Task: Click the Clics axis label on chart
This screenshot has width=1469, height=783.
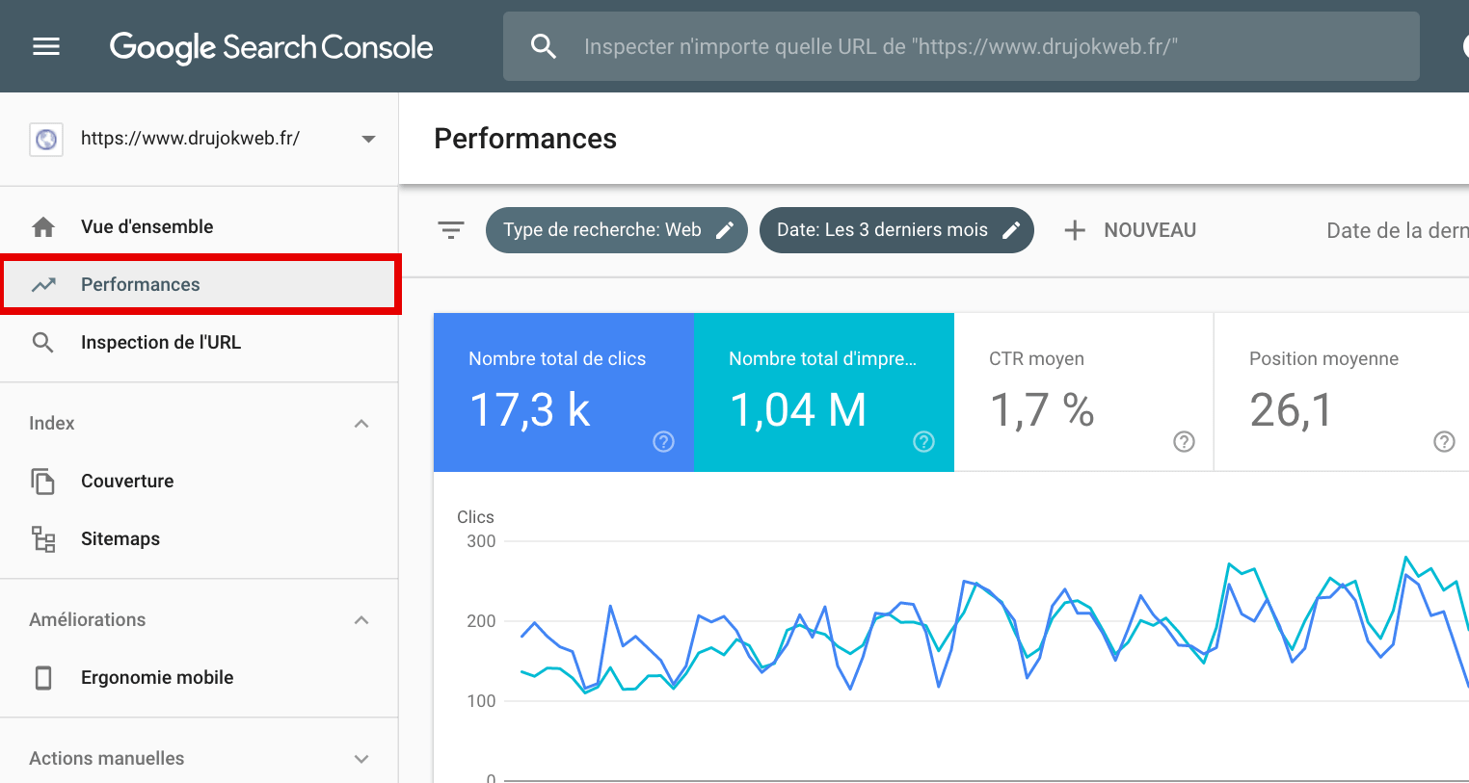Action: [x=475, y=517]
